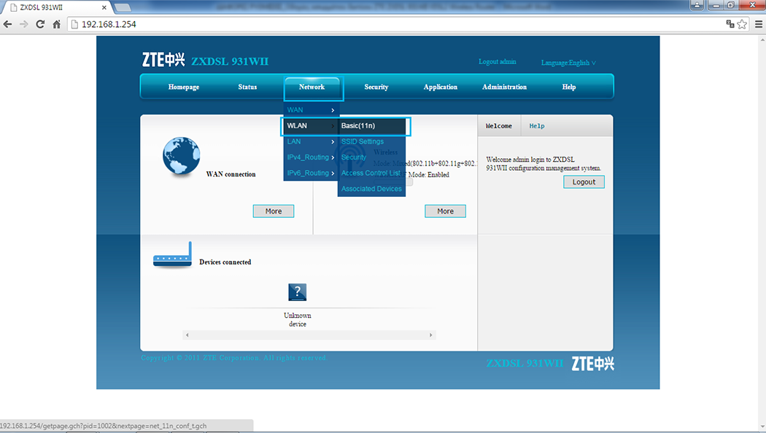
Task: Open SSID Settings page
Action: [x=372, y=141]
